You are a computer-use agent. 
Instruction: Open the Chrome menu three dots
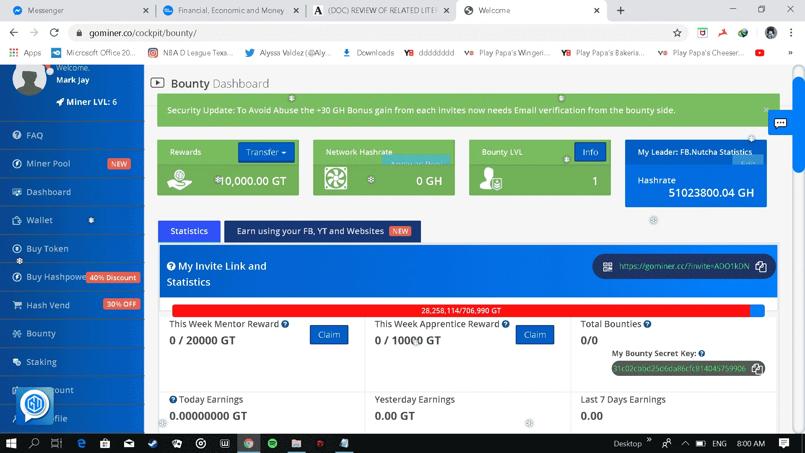(791, 33)
